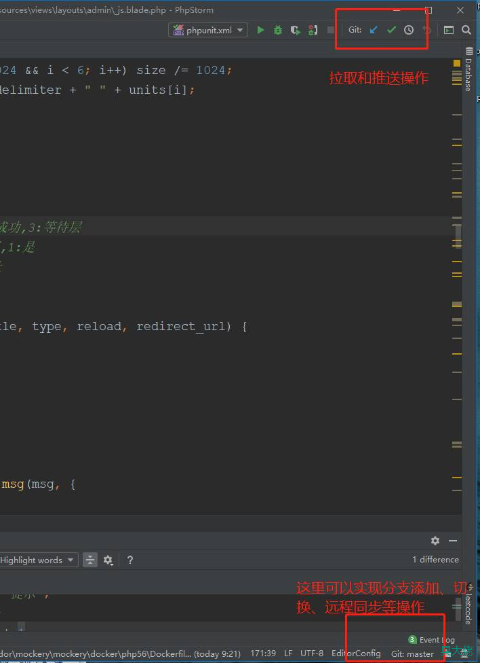Image resolution: width=480 pixels, height=663 pixels.
Task: Click 'units[i]' in the code
Action: [158, 90]
